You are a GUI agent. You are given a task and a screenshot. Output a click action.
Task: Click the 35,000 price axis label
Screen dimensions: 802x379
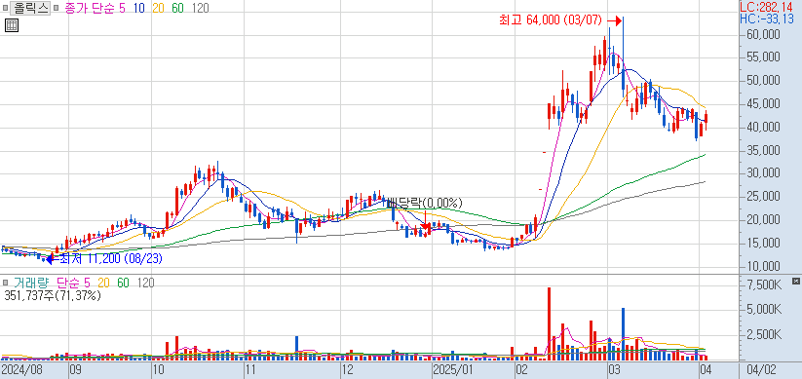tap(763, 150)
